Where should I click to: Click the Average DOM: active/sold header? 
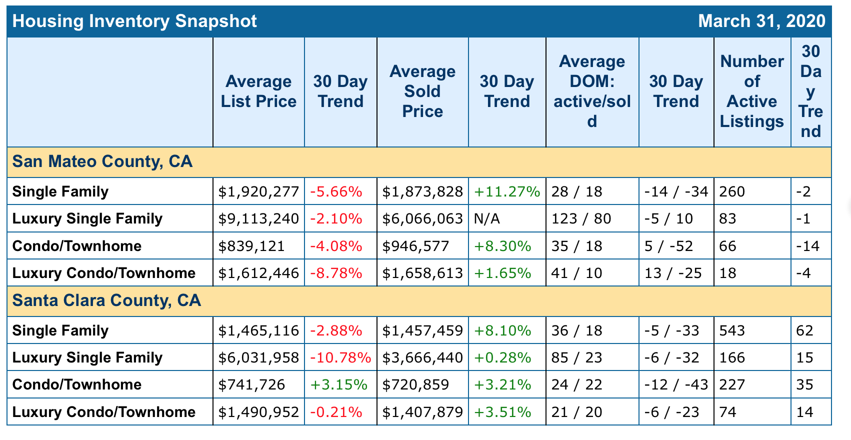(x=592, y=91)
